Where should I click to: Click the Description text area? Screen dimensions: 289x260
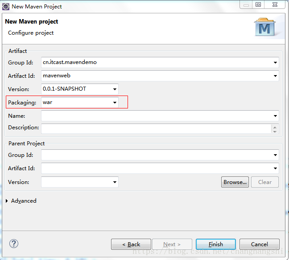[x=160, y=128]
